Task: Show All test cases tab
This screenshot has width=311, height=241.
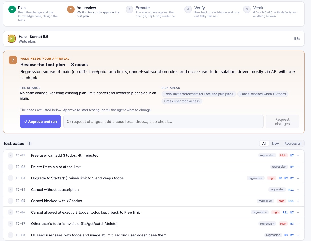Action: pos(264,143)
